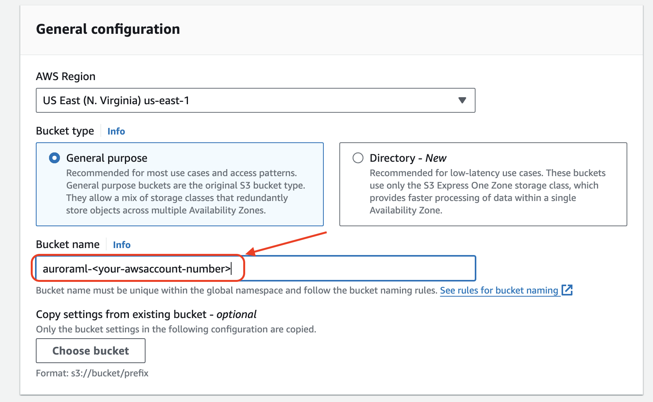Viewport: 653px width, 402px height.
Task: Click the General purpose card description text
Action: 185,192
